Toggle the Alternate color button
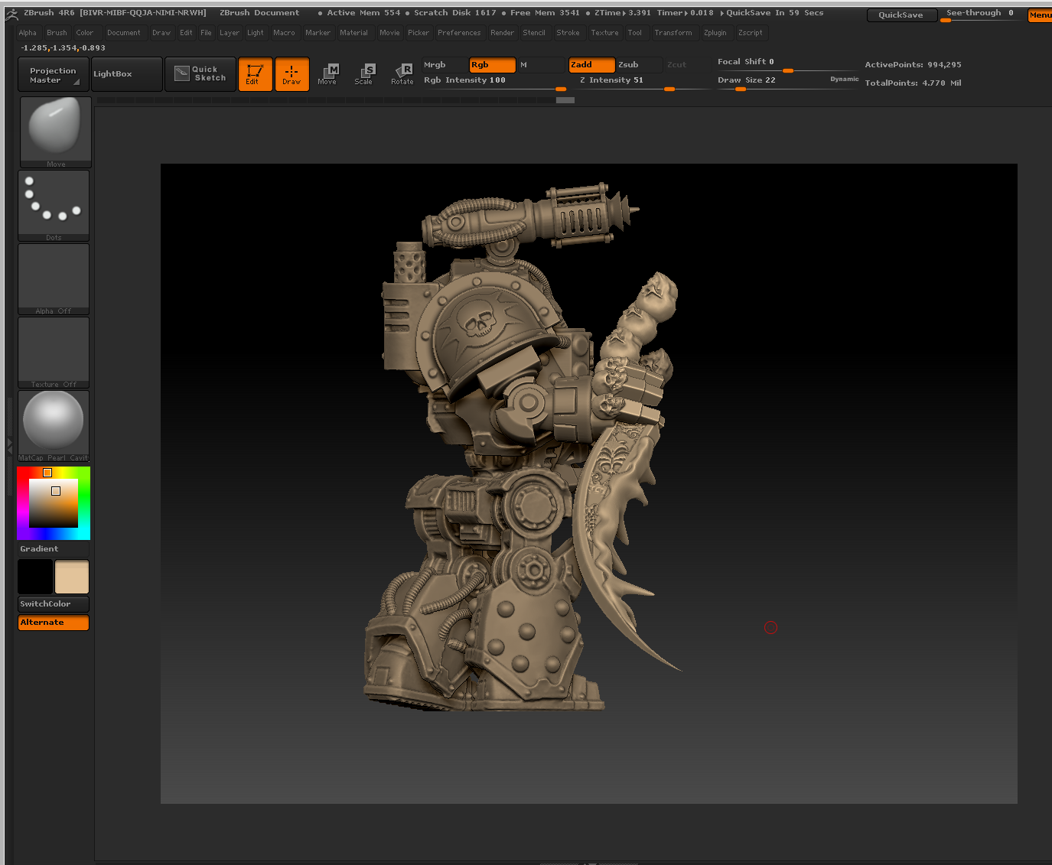This screenshot has height=865, width=1052. pos(54,623)
